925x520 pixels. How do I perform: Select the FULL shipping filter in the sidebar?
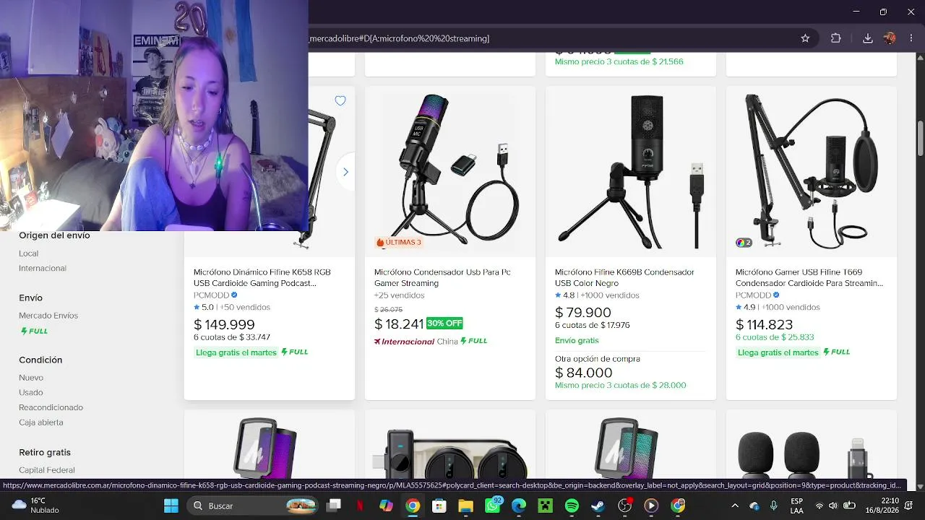pos(34,331)
